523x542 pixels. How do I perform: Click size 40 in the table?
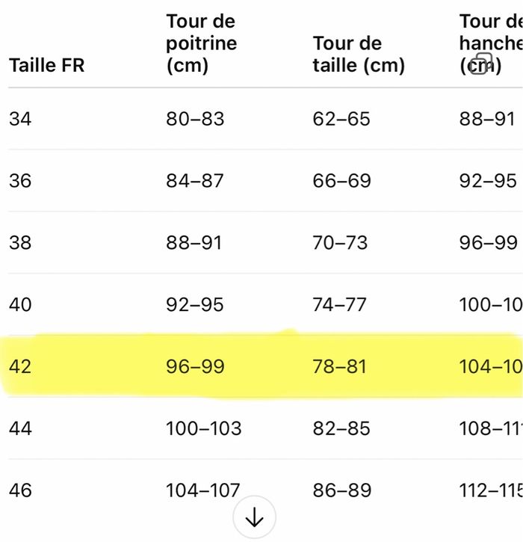click(x=20, y=305)
